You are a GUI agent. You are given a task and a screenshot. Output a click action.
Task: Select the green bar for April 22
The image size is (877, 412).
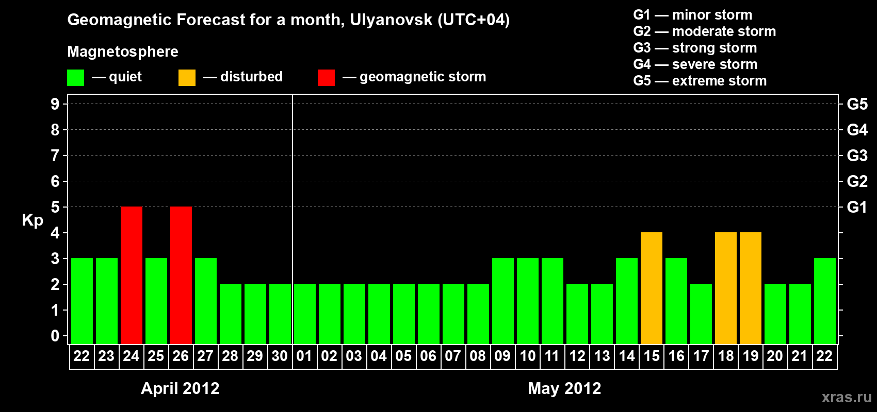point(82,301)
